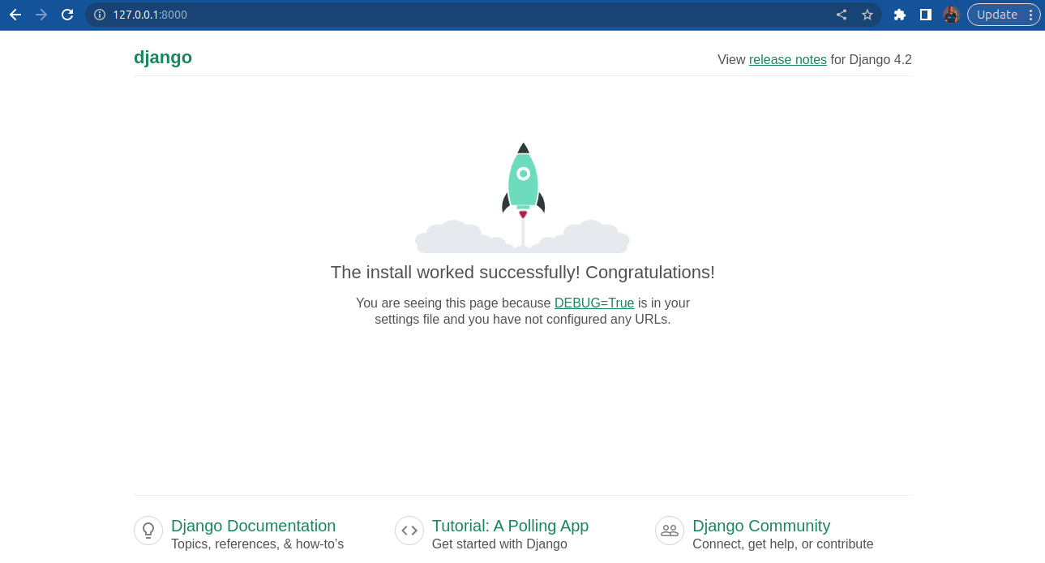Viewport: 1045px width, 563px height.
Task: Go back with the browser back arrow
Action: (x=15, y=15)
